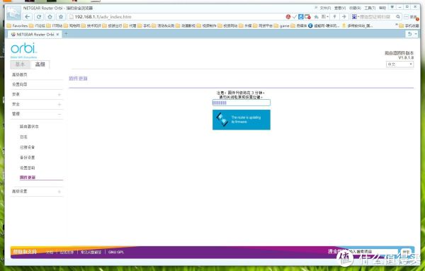This screenshot has height=271, width=425.
Task: Switch to the 高级 tab
Action: tap(40, 64)
